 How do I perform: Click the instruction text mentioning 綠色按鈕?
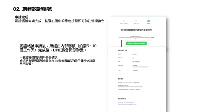click(x=59, y=21)
